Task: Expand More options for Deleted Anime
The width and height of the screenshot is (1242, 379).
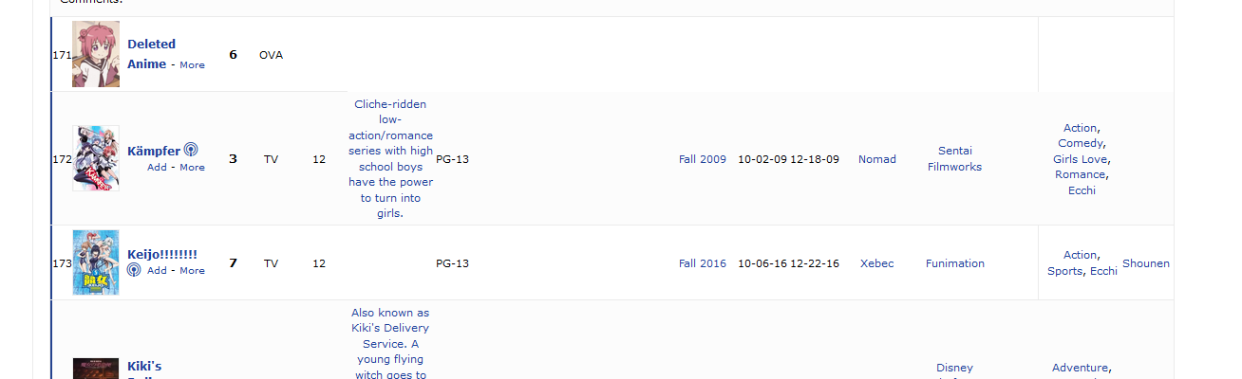Action: 192,65
